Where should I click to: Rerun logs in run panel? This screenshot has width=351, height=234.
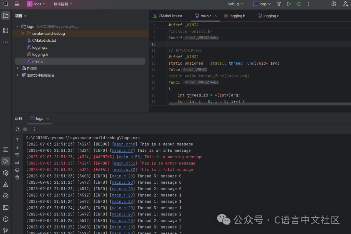pos(18,129)
